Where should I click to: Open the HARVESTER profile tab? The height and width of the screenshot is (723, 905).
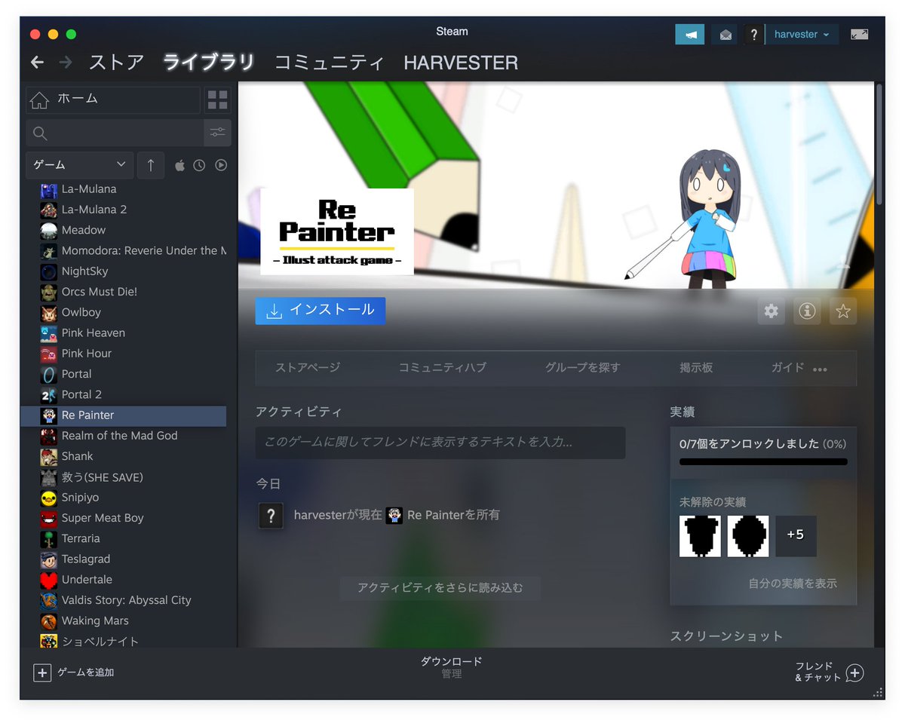coord(461,63)
